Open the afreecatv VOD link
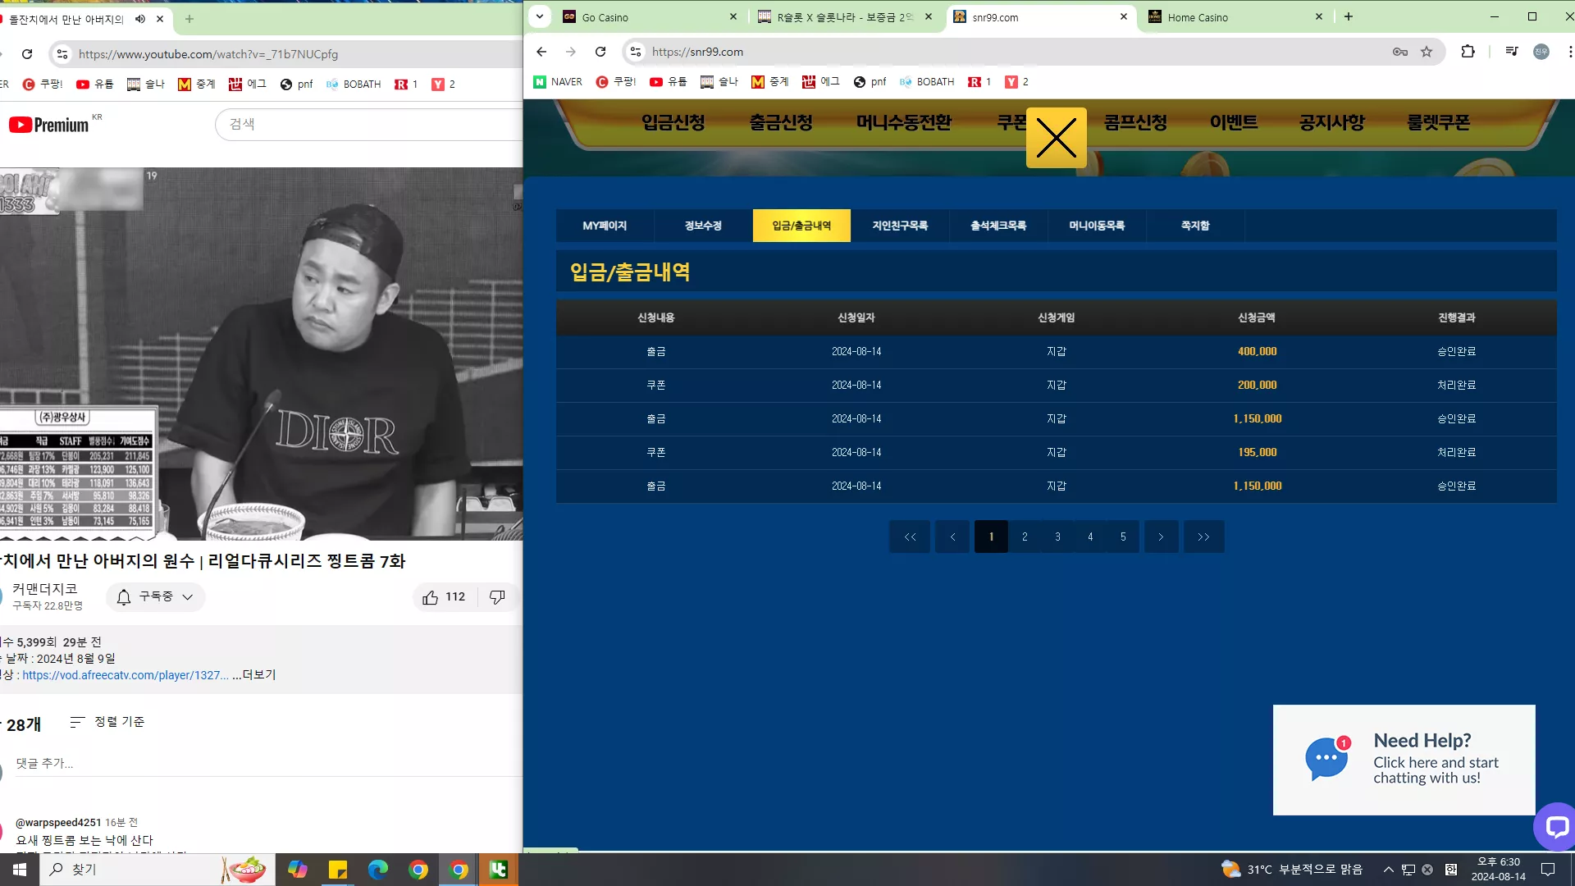The image size is (1575, 886). [x=126, y=675]
